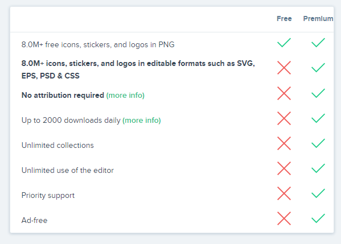The image size is (341, 244).
Task: Click Premium checkmark for Priority support
Action: (318, 193)
